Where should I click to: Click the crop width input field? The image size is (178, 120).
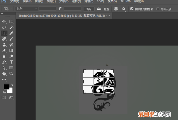pyautogui.click(x=47, y=9)
